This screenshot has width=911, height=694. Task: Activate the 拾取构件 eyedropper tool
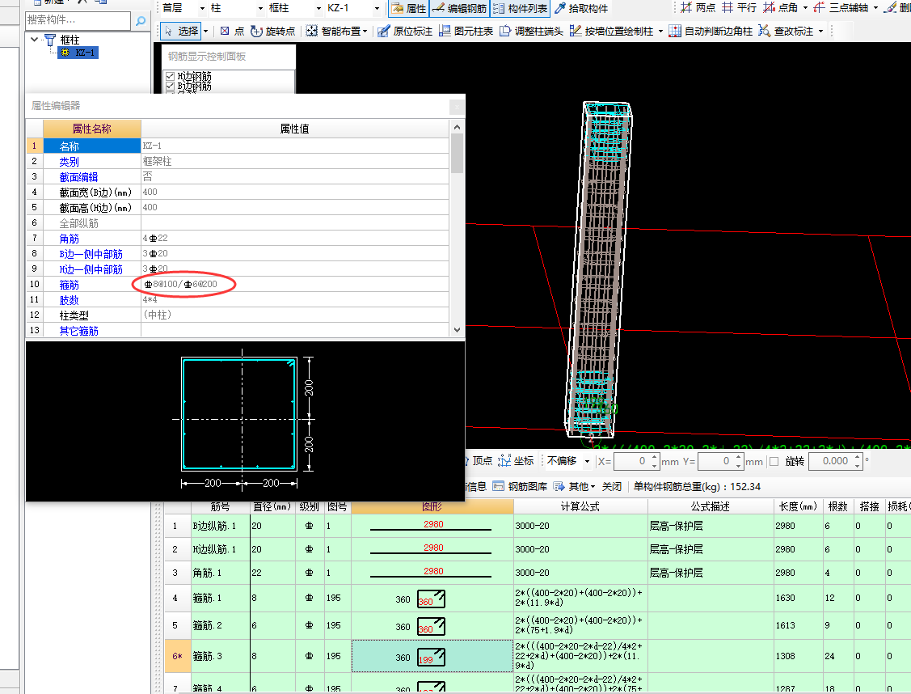pyautogui.click(x=581, y=8)
